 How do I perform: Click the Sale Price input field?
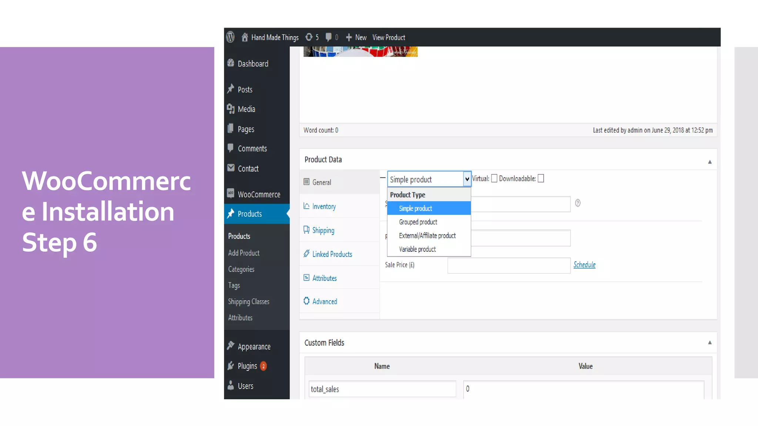[x=509, y=266]
